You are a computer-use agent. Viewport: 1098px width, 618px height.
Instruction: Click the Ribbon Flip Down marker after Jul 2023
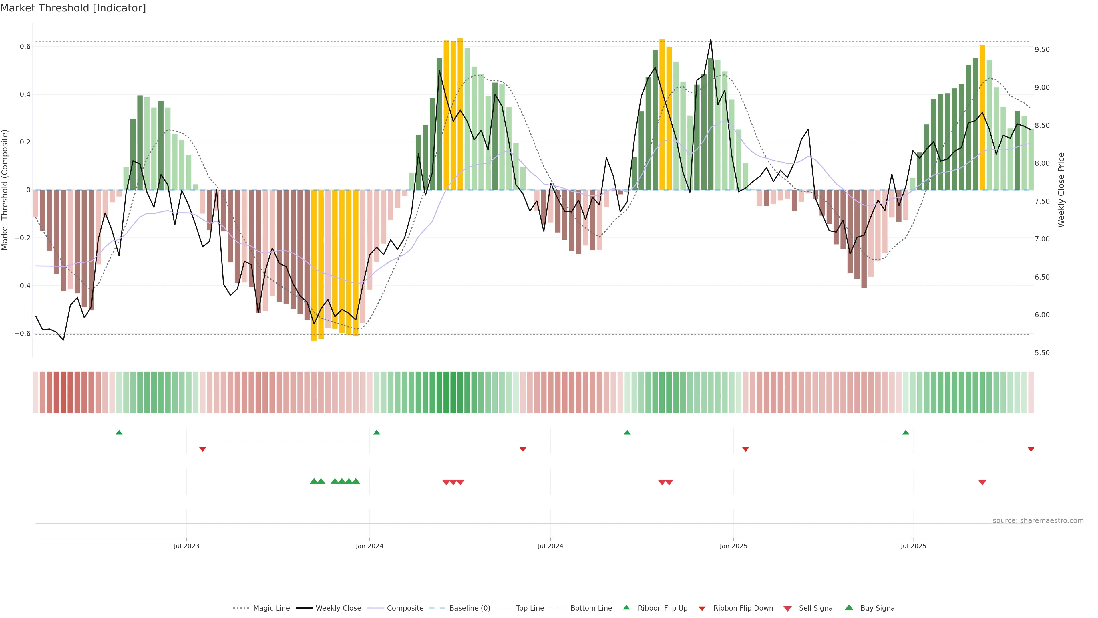pos(203,449)
